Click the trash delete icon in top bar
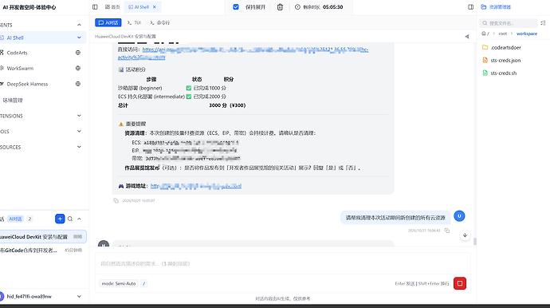This screenshot has height=308, width=550. [x=280, y=7]
